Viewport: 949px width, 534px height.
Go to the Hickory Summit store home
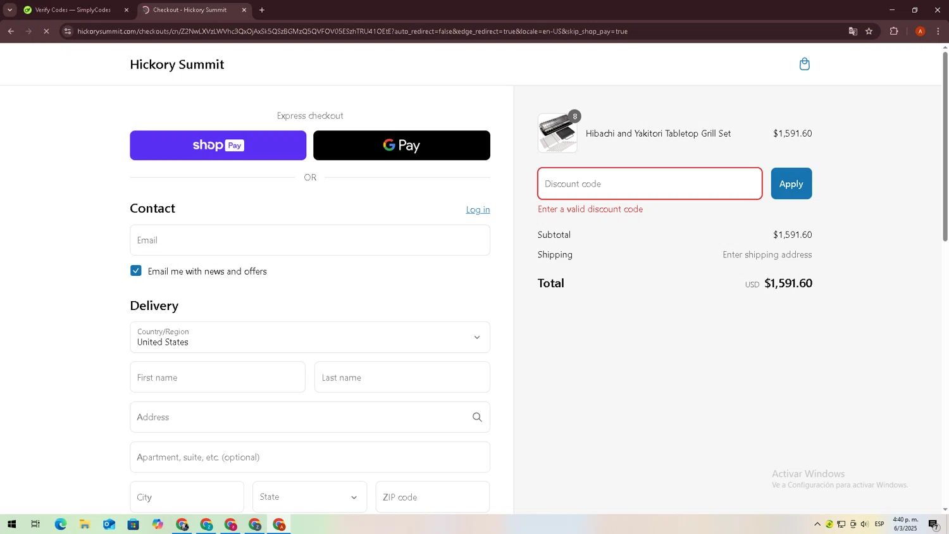pyautogui.click(x=177, y=65)
